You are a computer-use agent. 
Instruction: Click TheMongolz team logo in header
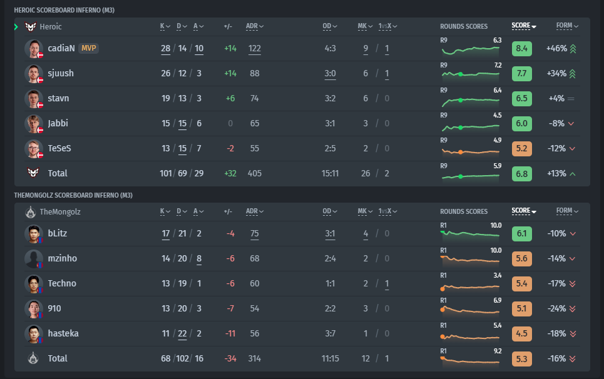click(x=31, y=211)
